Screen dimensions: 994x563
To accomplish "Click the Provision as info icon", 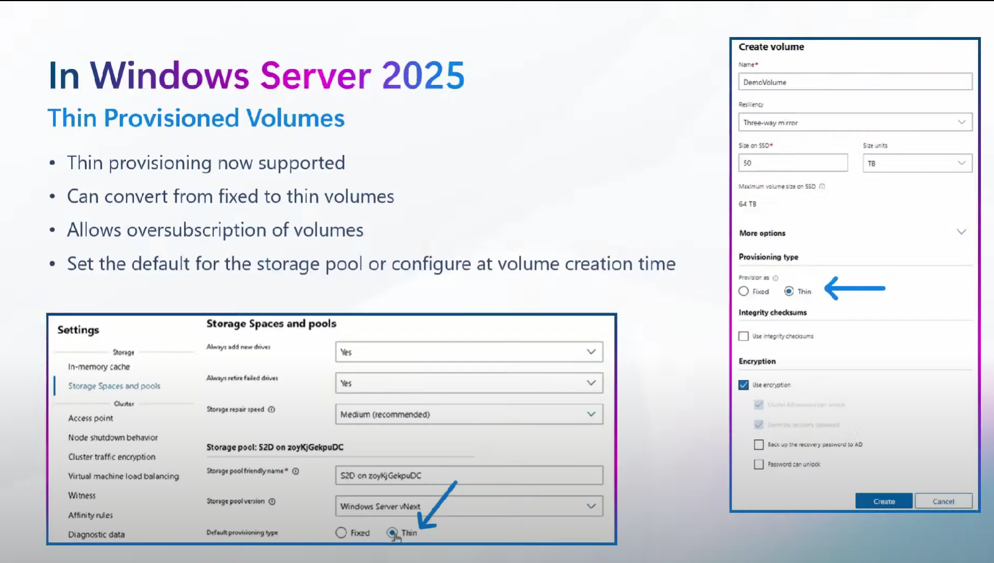I will pos(775,278).
